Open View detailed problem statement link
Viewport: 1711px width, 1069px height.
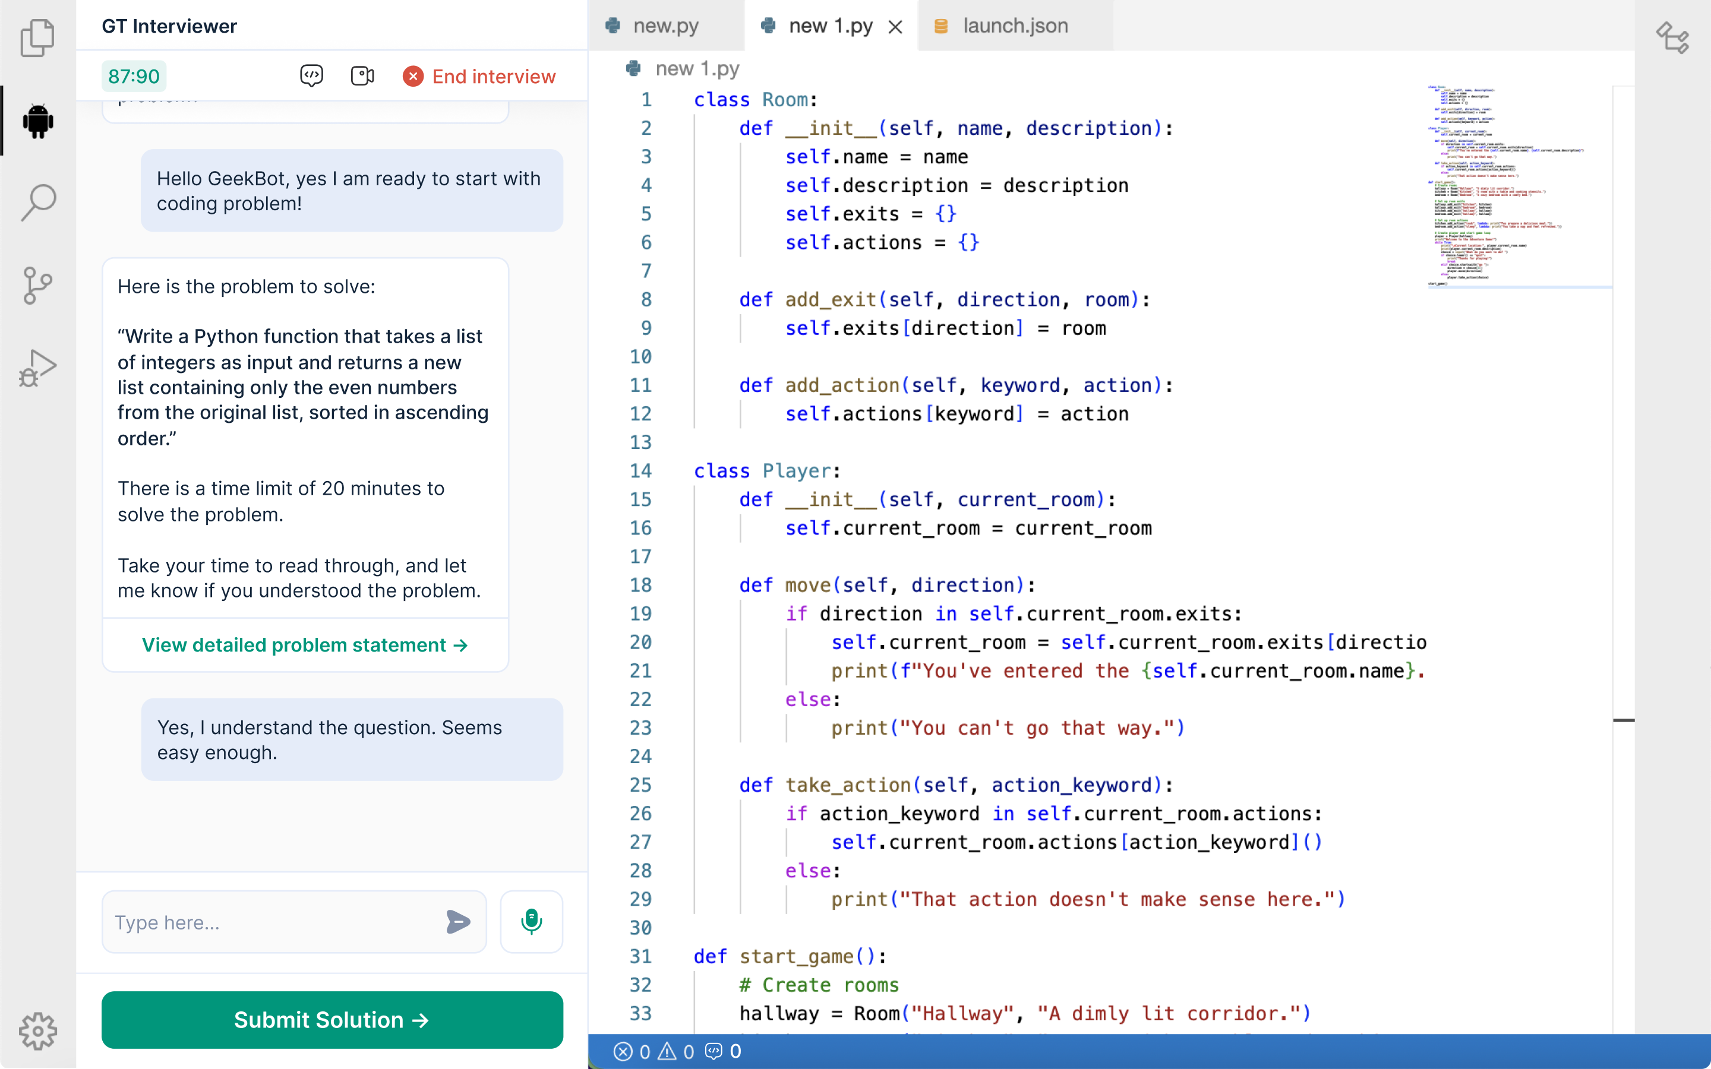[305, 645]
